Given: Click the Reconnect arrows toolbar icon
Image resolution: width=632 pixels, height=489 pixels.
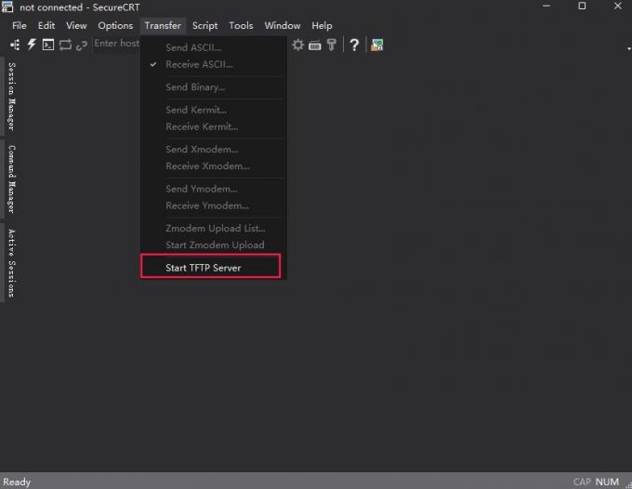Looking at the screenshot, I should coord(65,45).
